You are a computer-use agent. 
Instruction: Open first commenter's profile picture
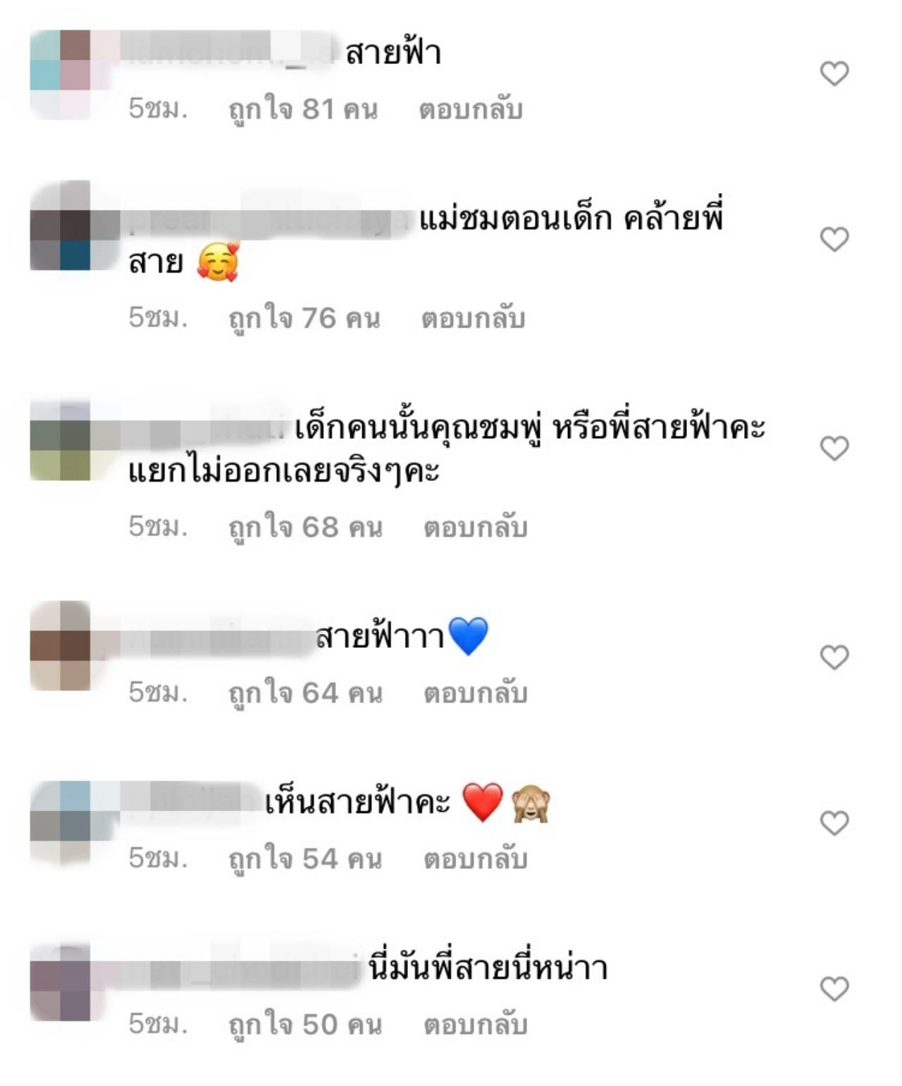61,75
